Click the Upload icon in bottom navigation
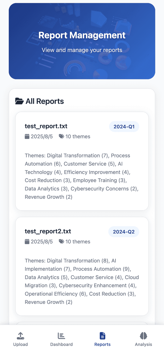 pos(20,336)
